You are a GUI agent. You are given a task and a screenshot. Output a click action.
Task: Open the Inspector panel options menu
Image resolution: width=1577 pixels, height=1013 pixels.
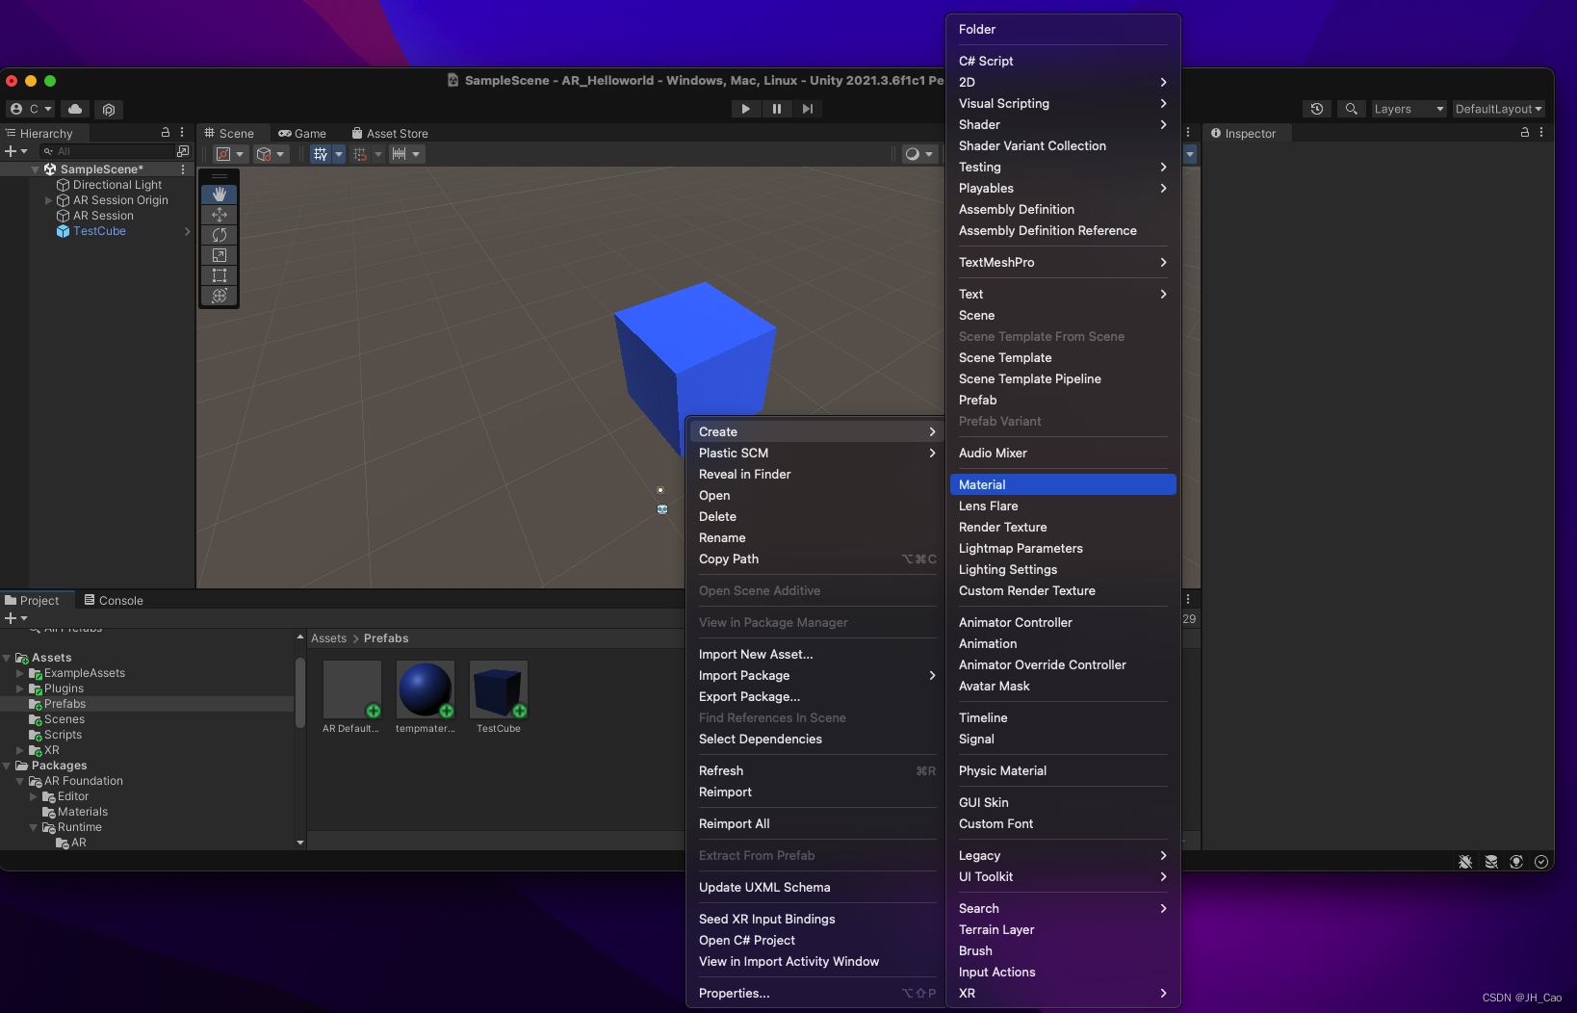pos(1541,133)
